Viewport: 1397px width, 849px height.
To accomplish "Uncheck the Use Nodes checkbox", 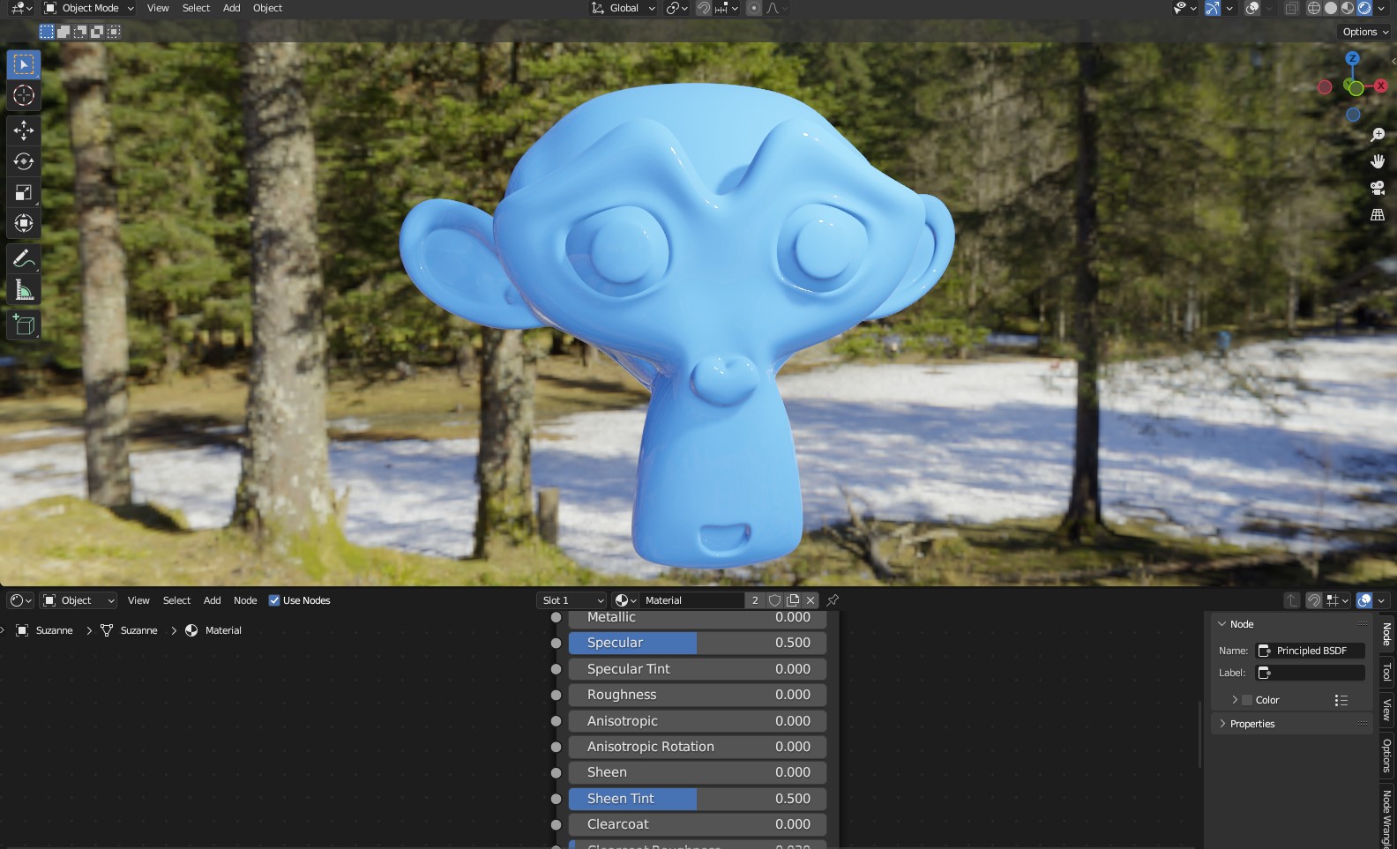I will tap(274, 600).
